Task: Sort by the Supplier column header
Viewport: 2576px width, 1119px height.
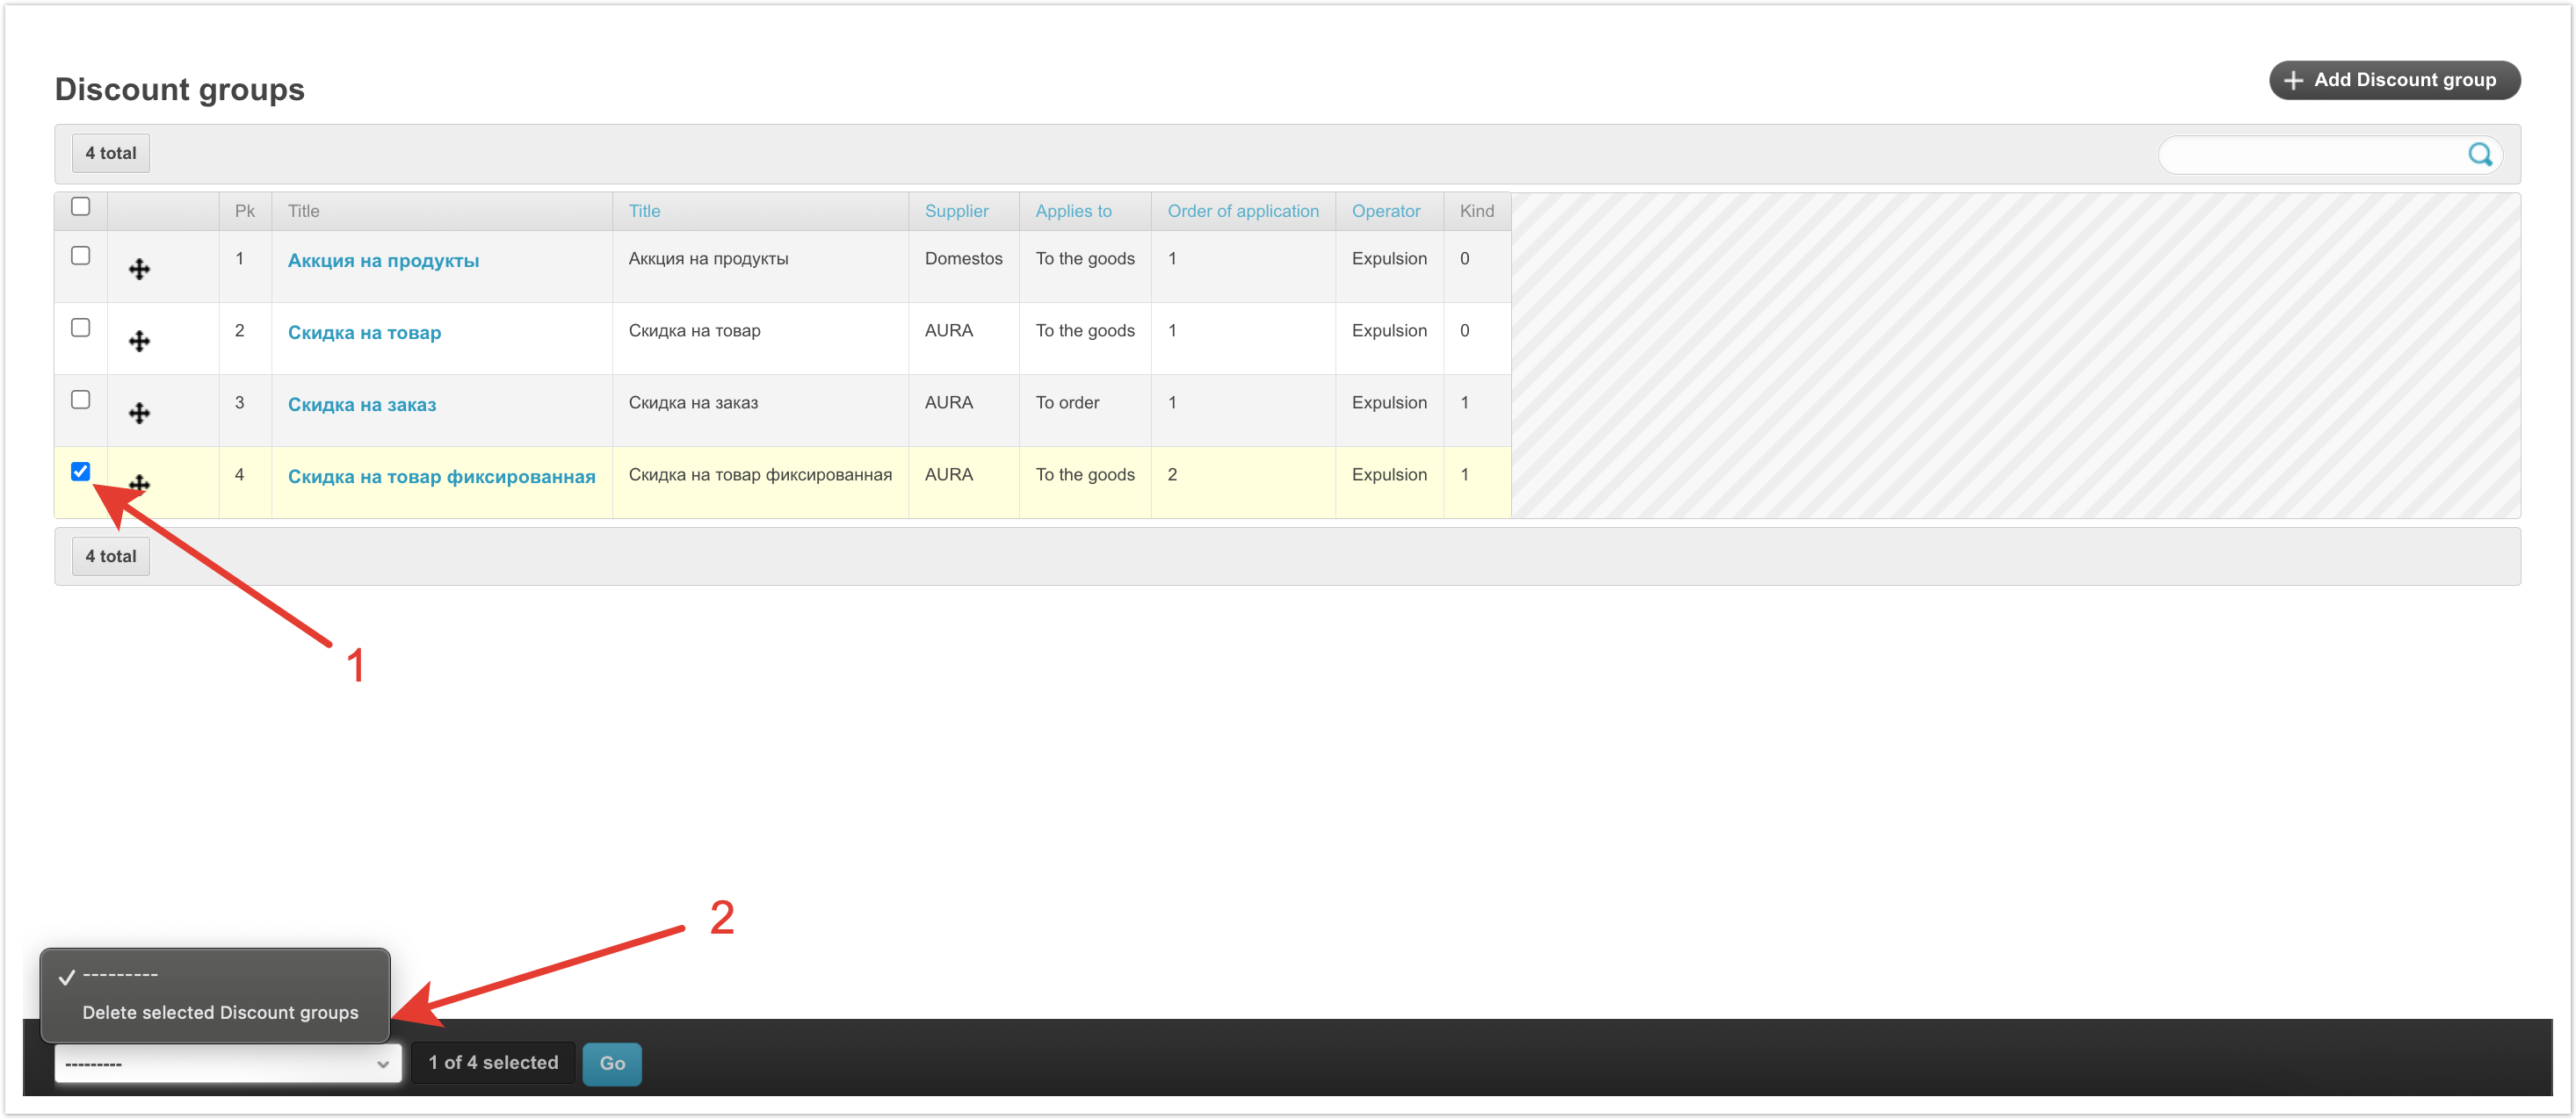Action: click(x=956, y=211)
